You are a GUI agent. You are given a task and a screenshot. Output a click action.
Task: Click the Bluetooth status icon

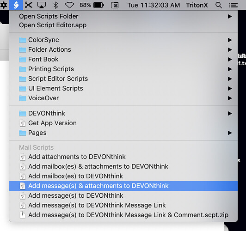55,5
